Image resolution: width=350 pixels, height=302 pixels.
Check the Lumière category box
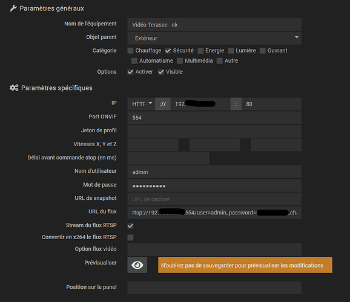coord(231,51)
